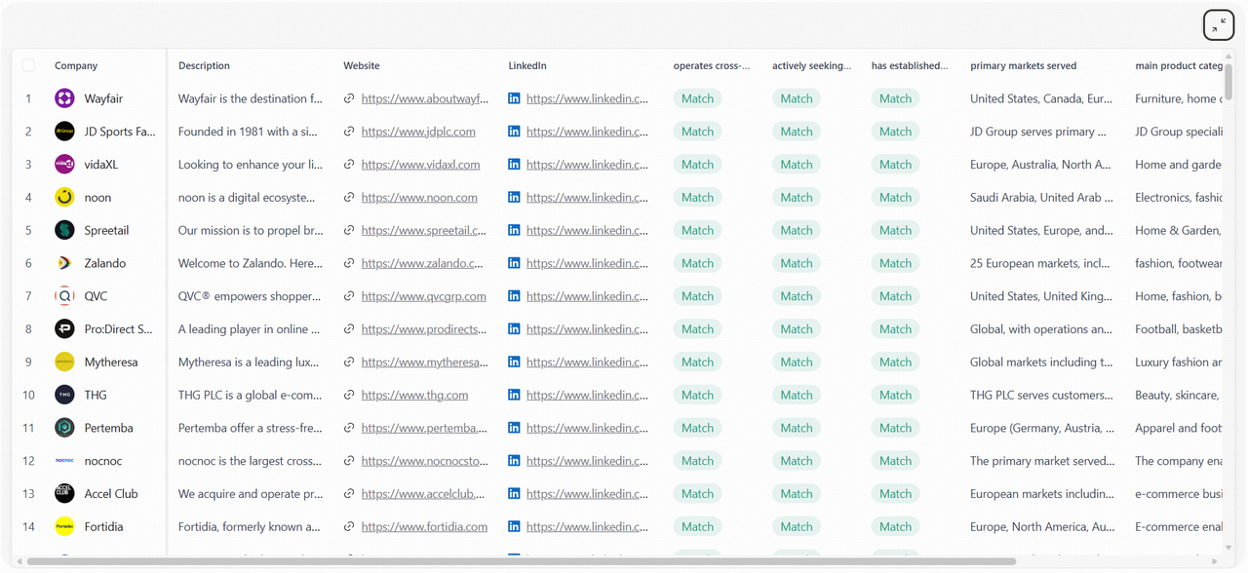Click the Description column header
This screenshot has width=1248, height=573.
[x=204, y=66]
